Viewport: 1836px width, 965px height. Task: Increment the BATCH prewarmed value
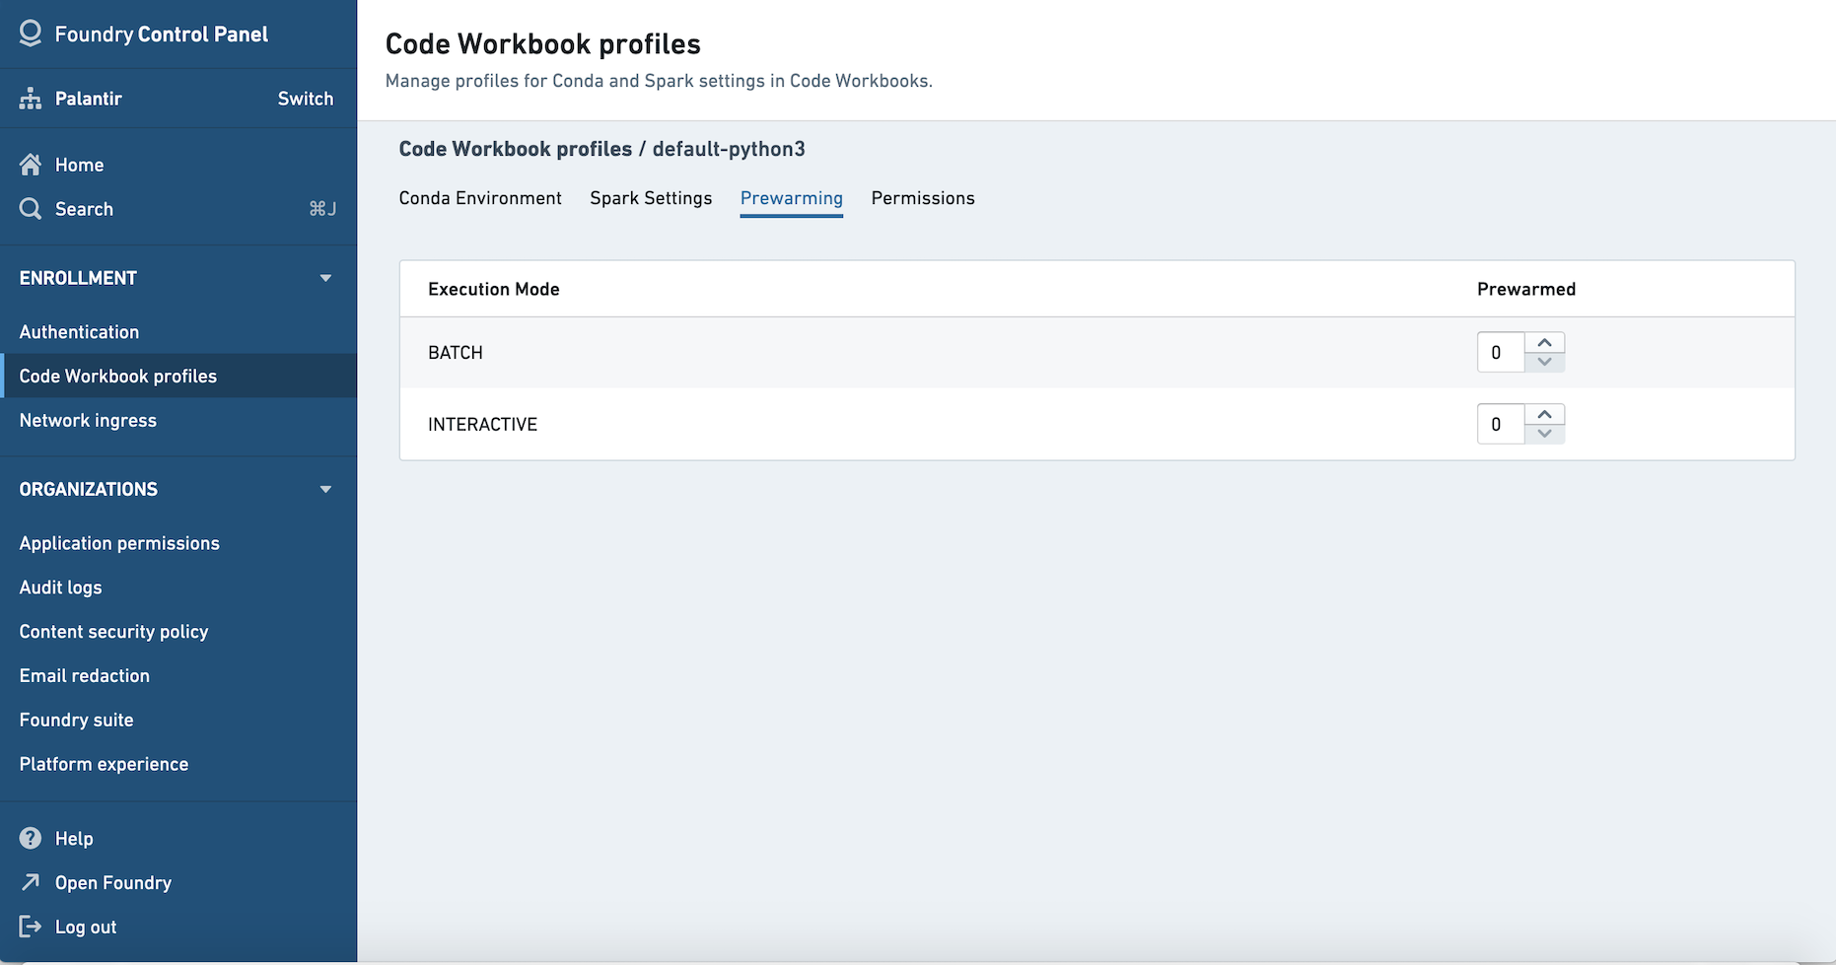coord(1545,343)
